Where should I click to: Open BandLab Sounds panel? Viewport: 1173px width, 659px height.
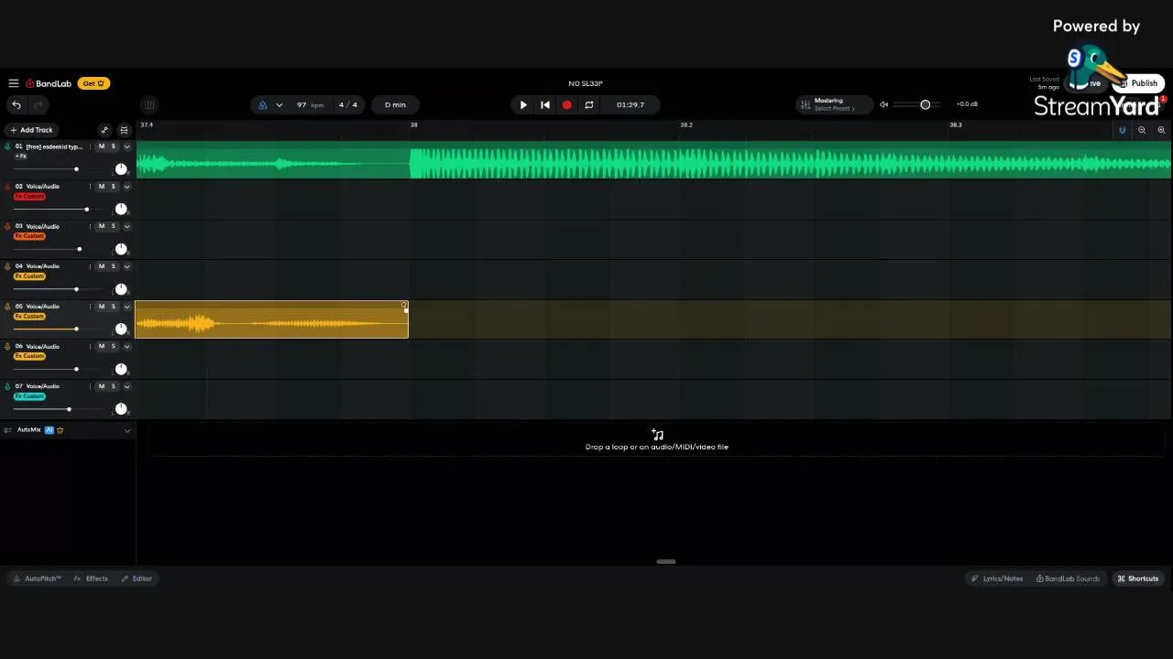1068,578
